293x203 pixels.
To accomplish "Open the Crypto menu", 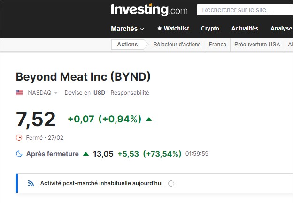I will [210, 29].
